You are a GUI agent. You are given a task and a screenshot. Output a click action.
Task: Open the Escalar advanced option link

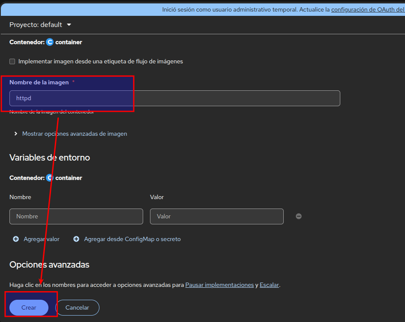point(269,285)
